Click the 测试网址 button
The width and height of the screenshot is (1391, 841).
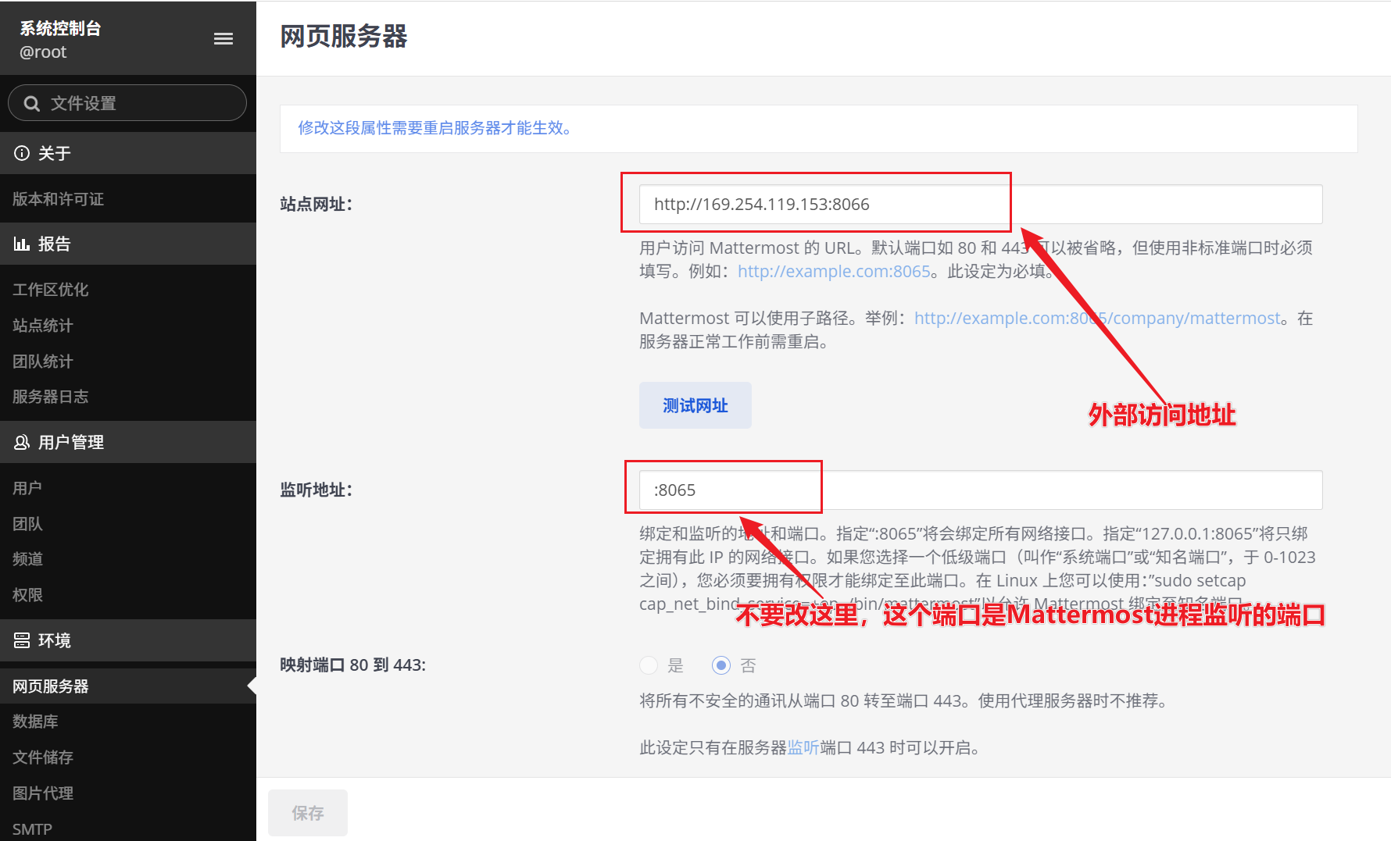pos(695,405)
